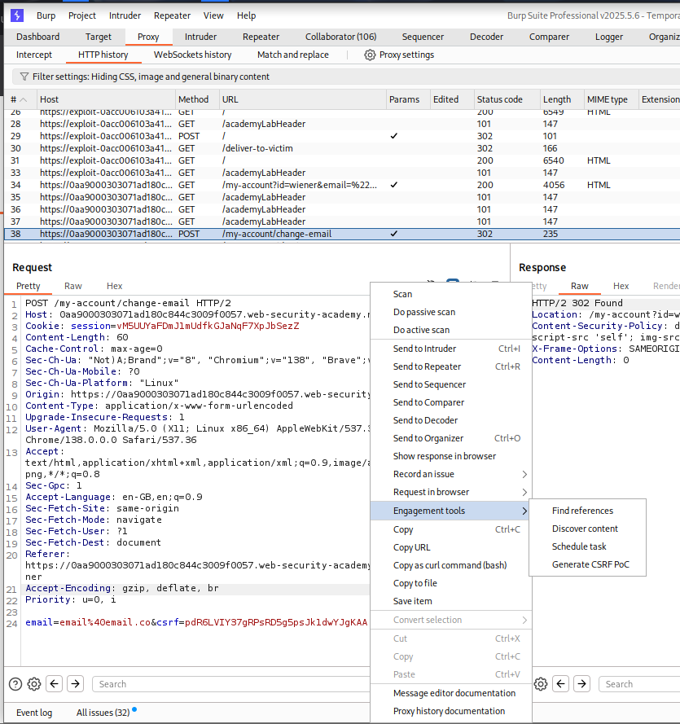Screen dimensions: 680x724
Task: Open All issues (32)
Action: [103, 713]
